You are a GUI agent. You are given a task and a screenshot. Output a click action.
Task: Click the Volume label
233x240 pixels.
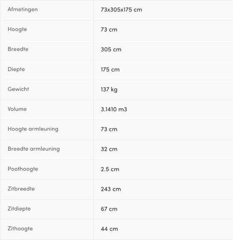[17, 109]
